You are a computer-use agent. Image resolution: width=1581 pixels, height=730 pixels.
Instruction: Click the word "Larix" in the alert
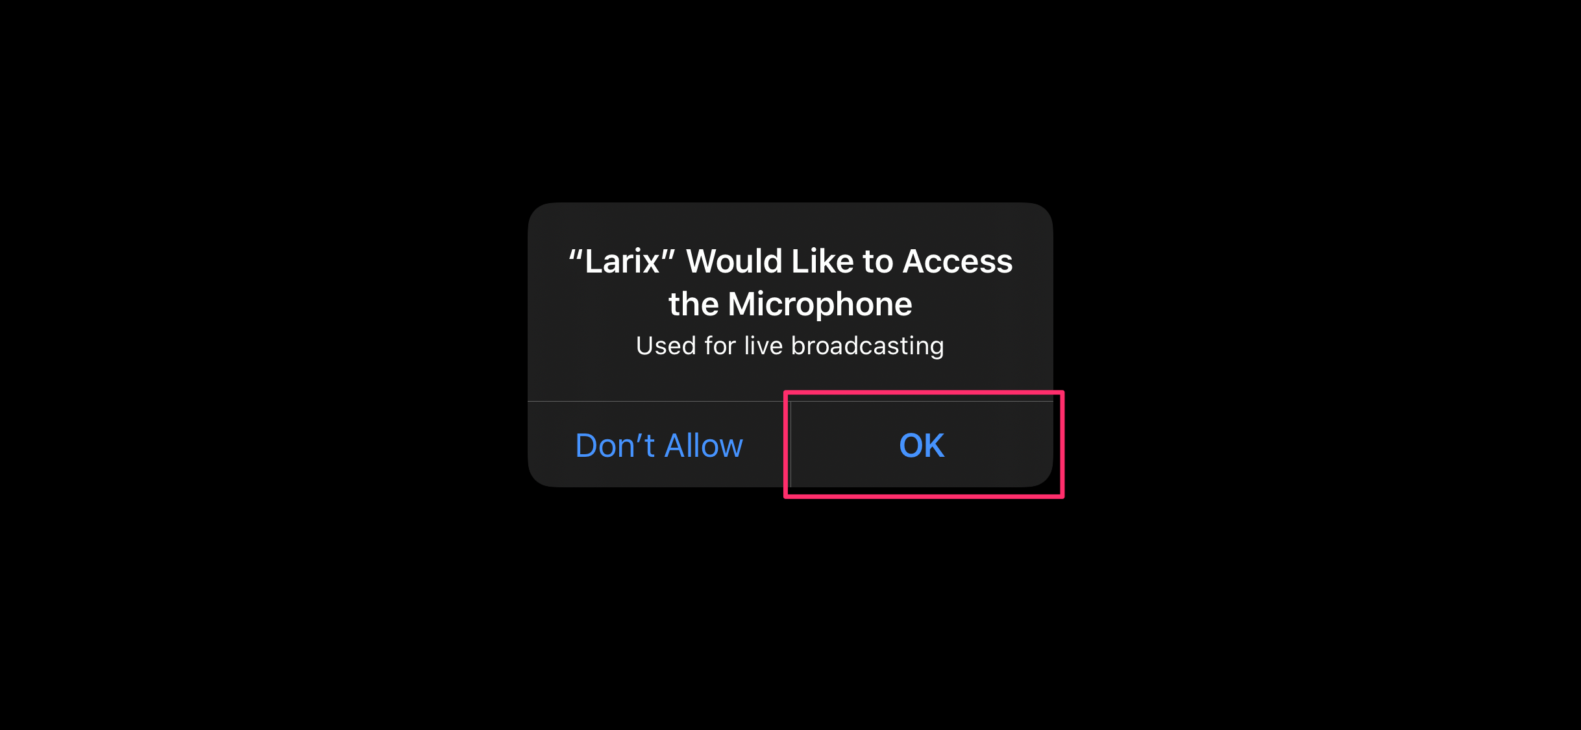click(622, 262)
